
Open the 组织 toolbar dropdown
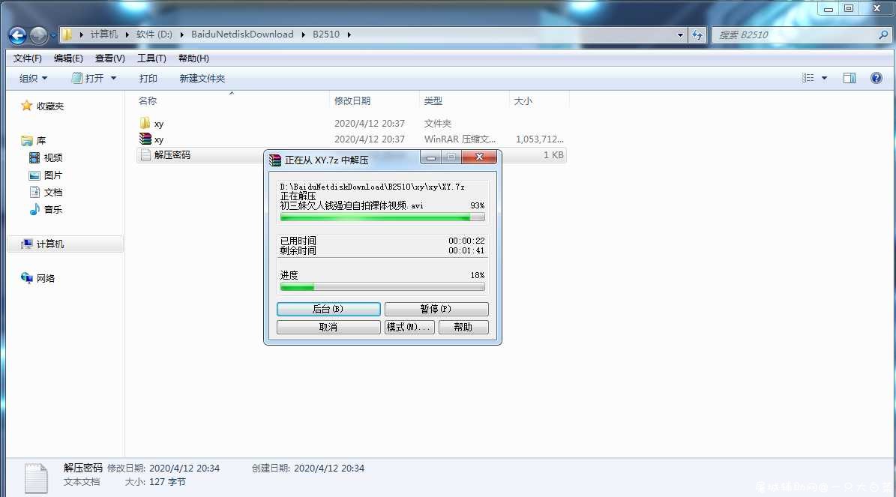pyautogui.click(x=33, y=78)
